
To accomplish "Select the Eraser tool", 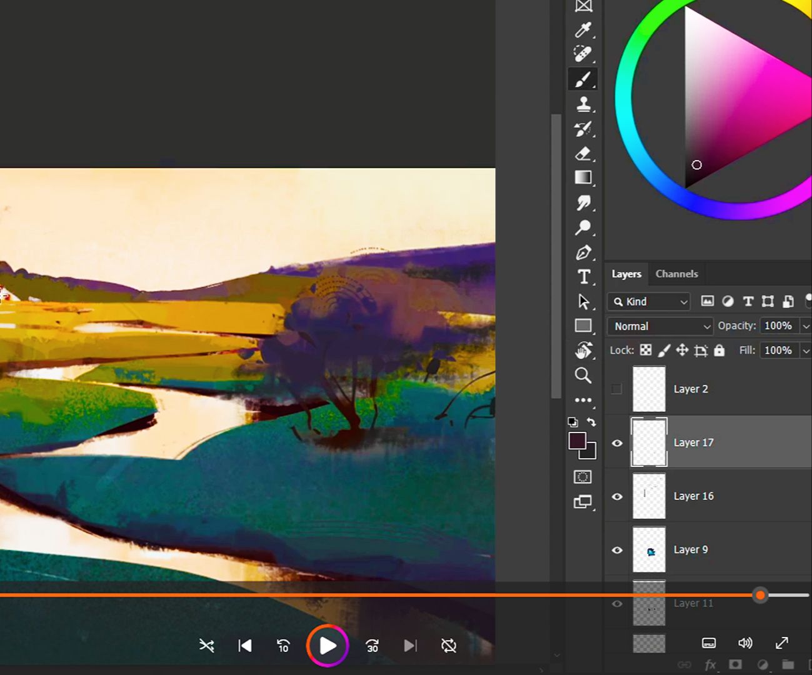I will pos(583,153).
